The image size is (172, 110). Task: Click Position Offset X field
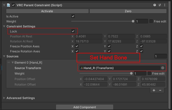click(x=95, y=79)
